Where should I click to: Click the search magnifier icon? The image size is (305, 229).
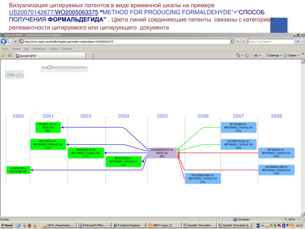pos(298,41)
